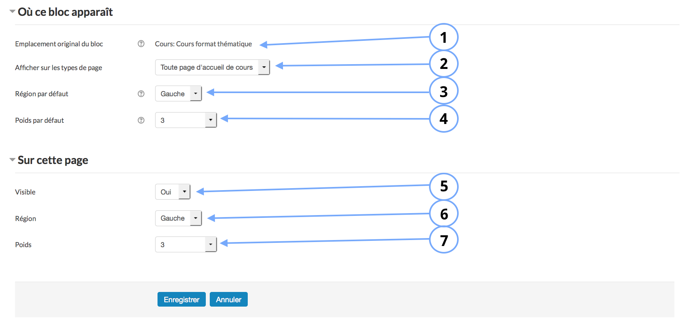Image resolution: width=691 pixels, height=328 pixels.
Task: Open the Poids dropdown under Sur cette page
Action: point(186,244)
